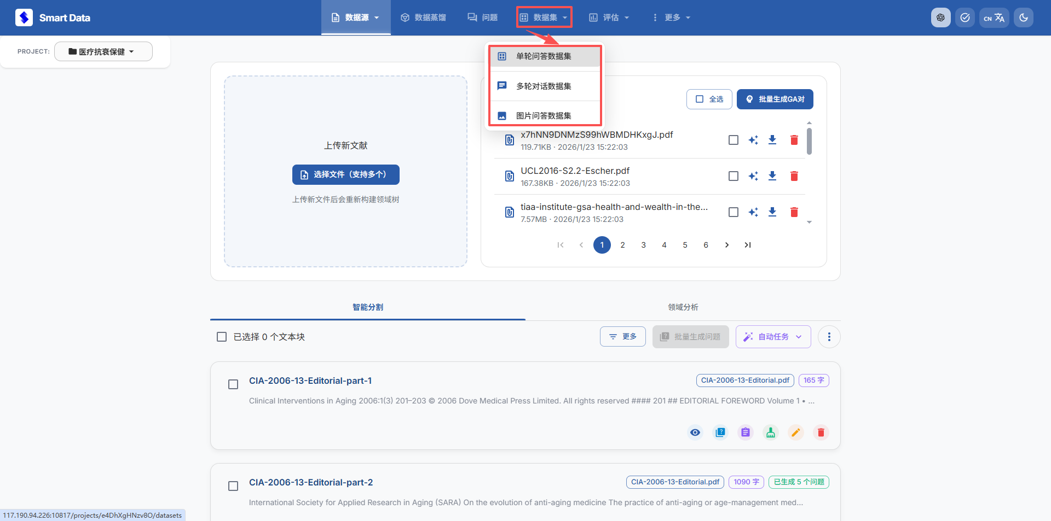The height and width of the screenshot is (521, 1051).
Task: Go to page 3 of file list
Action: click(643, 245)
